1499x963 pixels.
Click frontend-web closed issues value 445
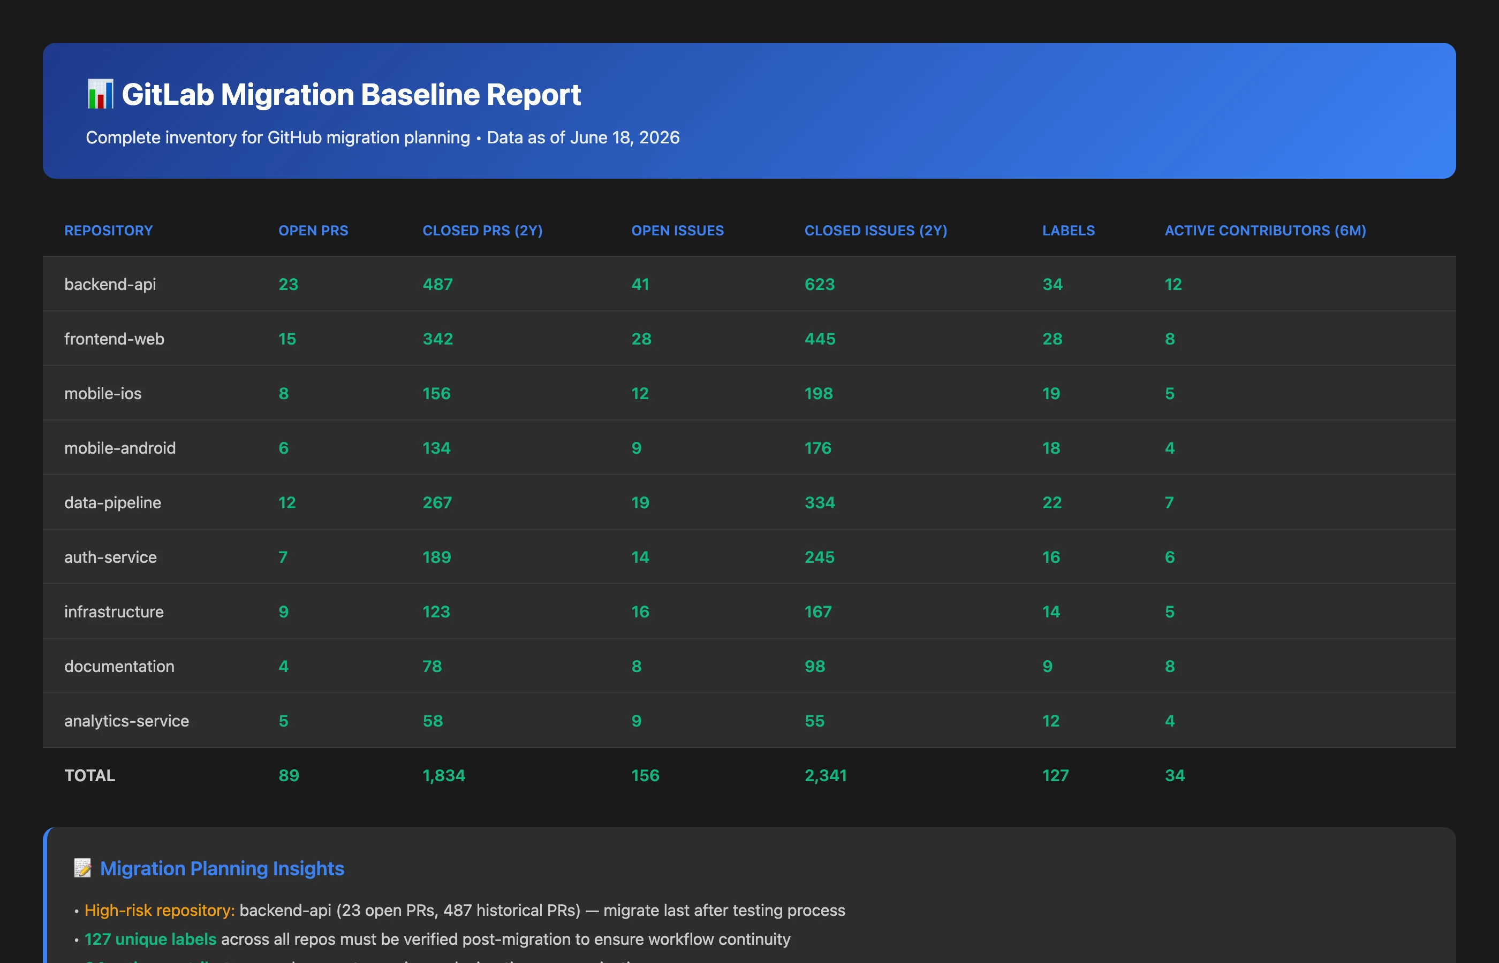(820, 339)
